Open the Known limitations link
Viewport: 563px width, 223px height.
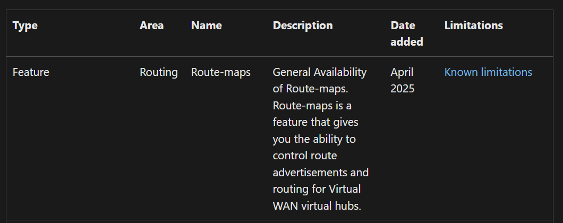pos(488,72)
